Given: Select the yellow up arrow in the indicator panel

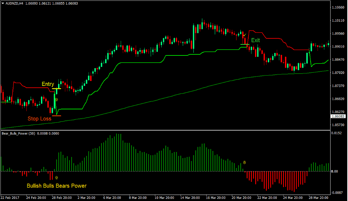Looking at the screenshot, I should pyautogui.click(x=56, y=177).
